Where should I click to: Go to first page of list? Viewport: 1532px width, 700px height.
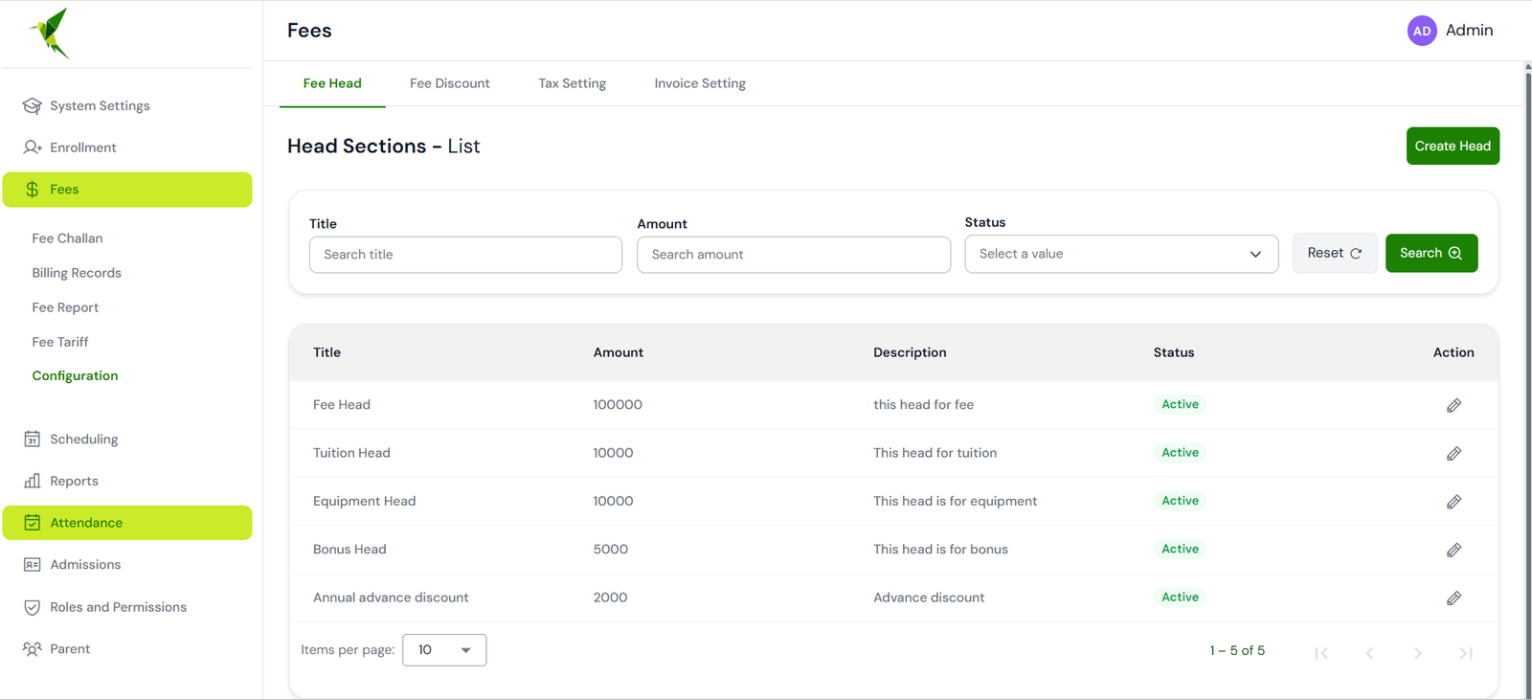(x=1321, y=653)
